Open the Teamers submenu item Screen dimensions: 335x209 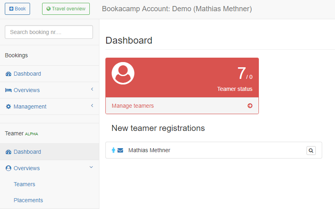click(24, 184)
